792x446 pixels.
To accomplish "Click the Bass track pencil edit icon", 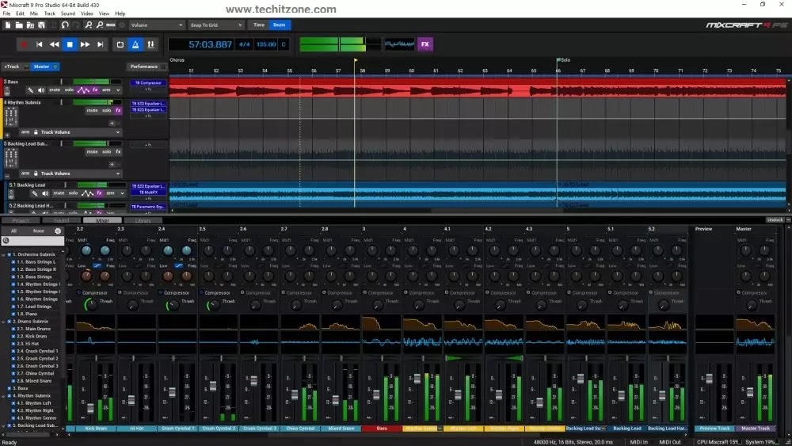I will click(30, 90).
